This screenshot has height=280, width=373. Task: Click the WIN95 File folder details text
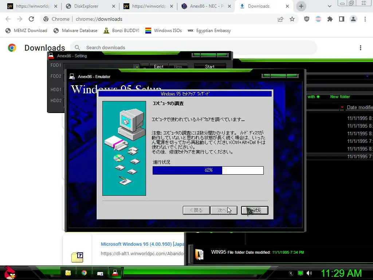tap(258, 252)
